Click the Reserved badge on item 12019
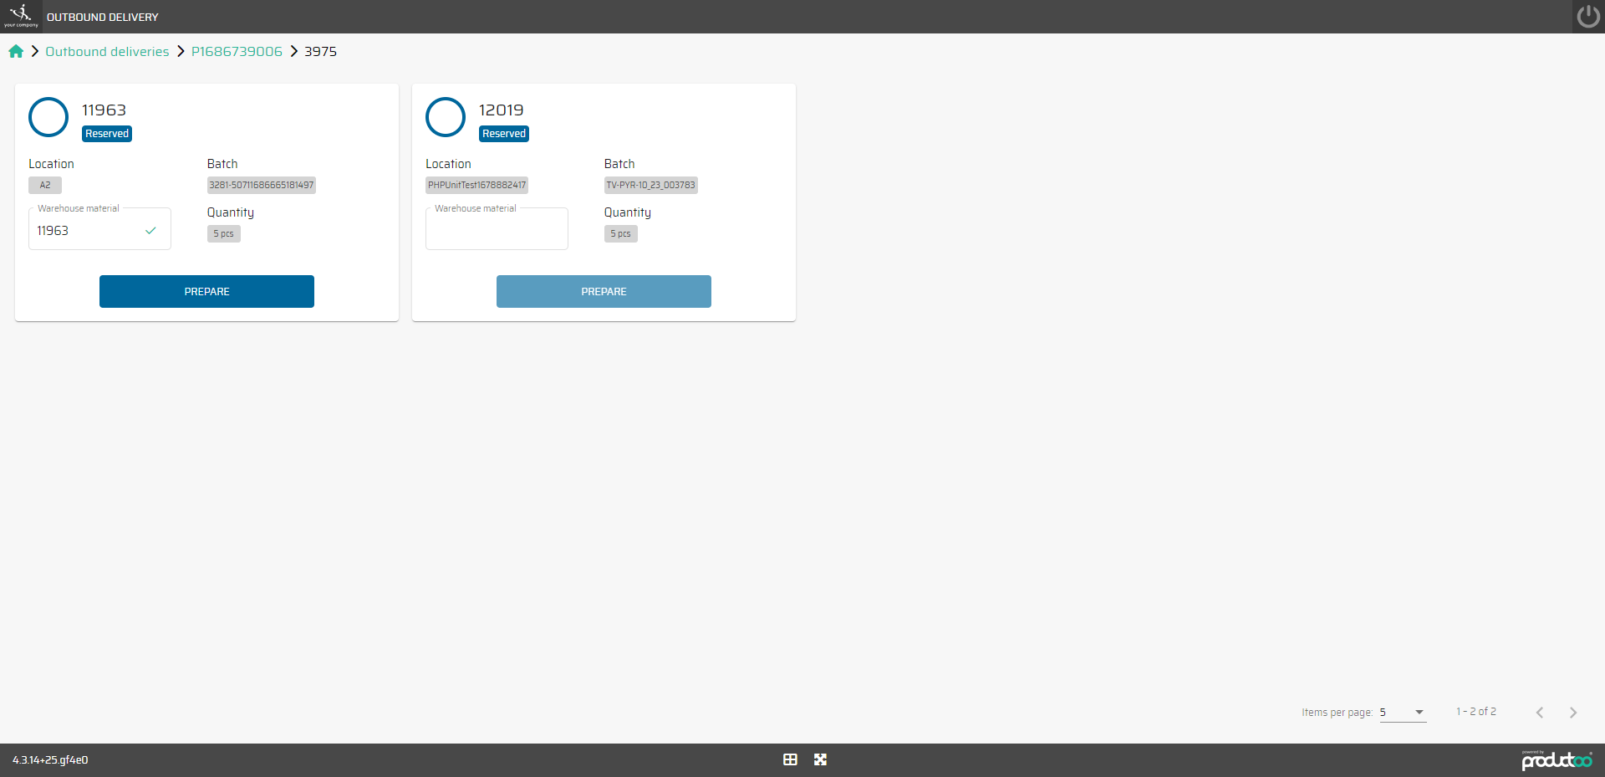The width and height of the screenshot is (1605, 777). (x=504, y=134)
